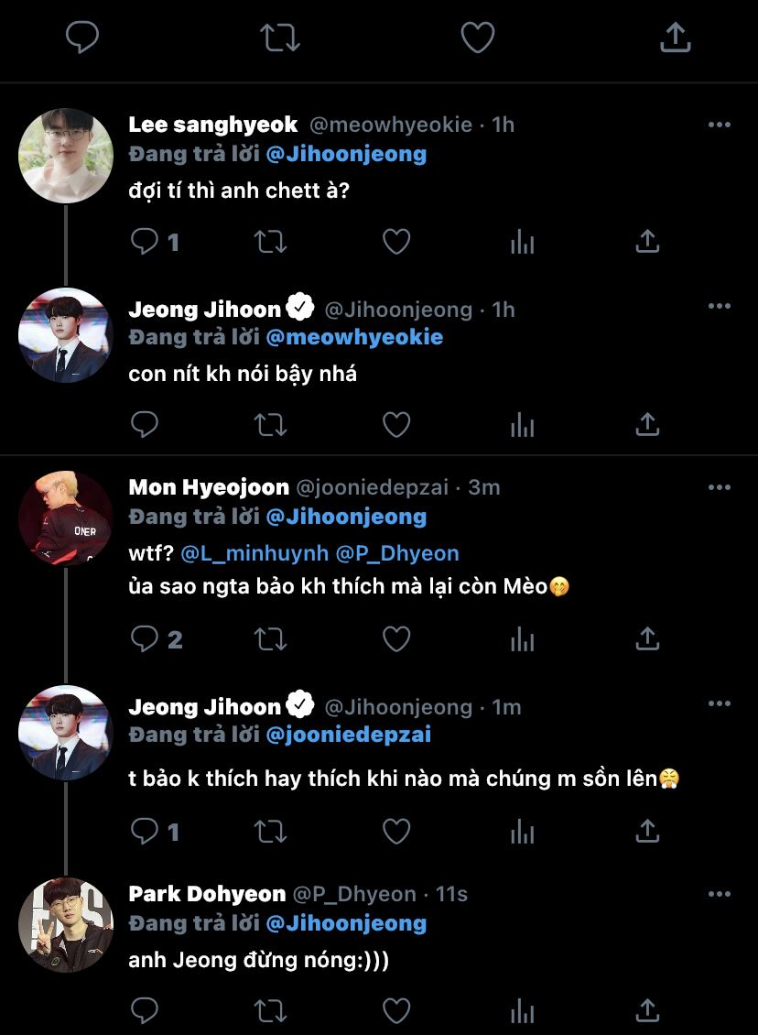Retweet Mon Hyeojoon's tweet
The image size is (758, 1035).
pyautogui.click(x=270, y=639)
